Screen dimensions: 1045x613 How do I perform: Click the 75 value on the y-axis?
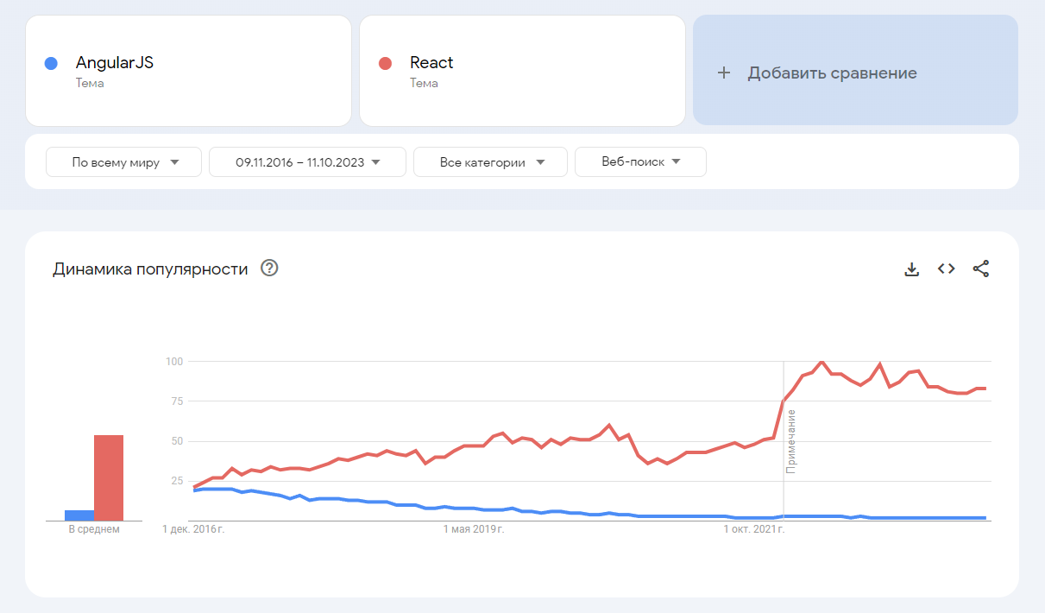click(x=176, y=401)
